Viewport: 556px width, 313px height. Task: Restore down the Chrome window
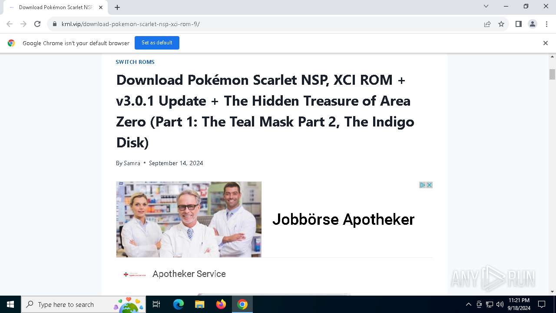pyautogui.click(x=526, y=6)
